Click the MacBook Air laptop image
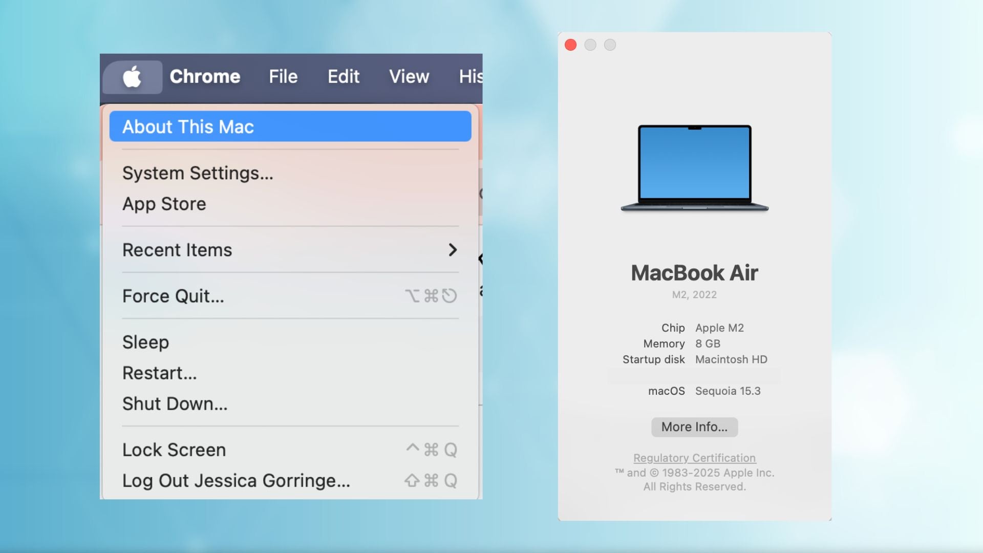 tap(694, 168)
